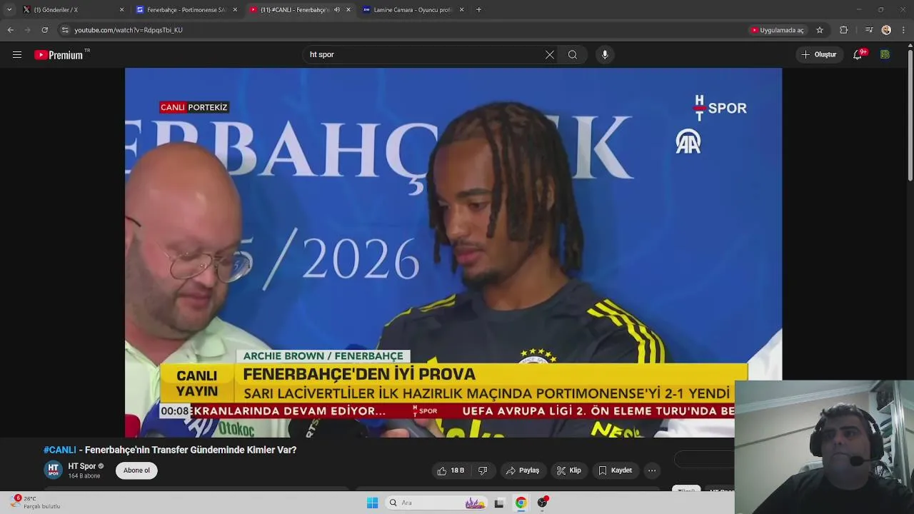Click the search magnifier button

pyautogui.click(x=573, y=55)
